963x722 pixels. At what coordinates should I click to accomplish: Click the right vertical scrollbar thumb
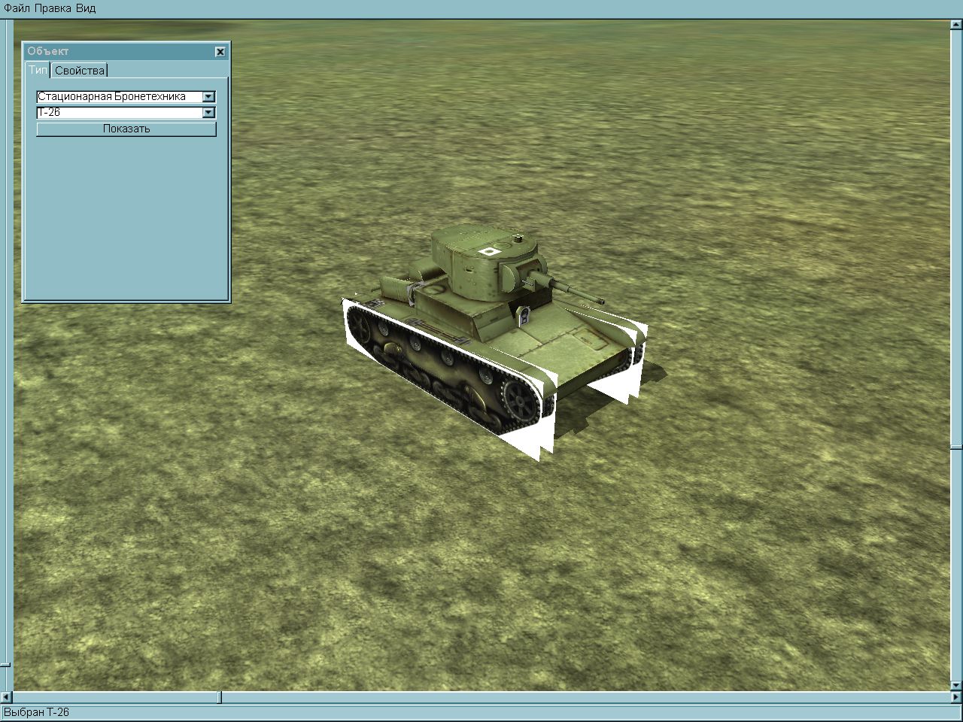(x=956, y=448)
